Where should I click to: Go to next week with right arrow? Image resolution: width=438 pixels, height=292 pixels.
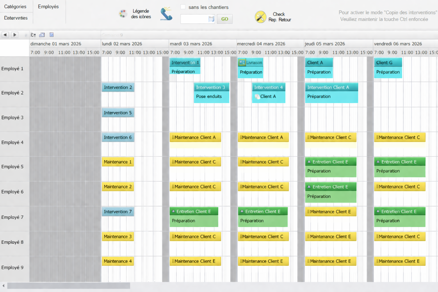pos(15,35)
